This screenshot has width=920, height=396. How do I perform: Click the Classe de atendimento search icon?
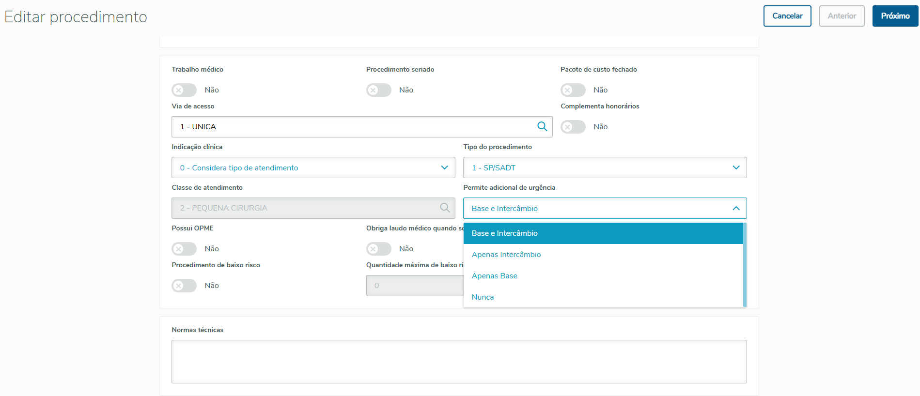pos(445,208)
